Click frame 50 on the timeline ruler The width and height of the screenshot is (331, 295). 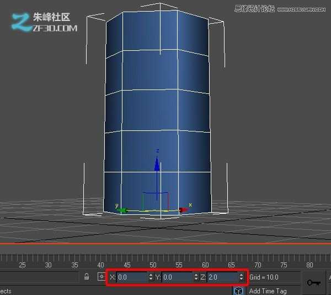pyautogui.click(x=153, y=265)
